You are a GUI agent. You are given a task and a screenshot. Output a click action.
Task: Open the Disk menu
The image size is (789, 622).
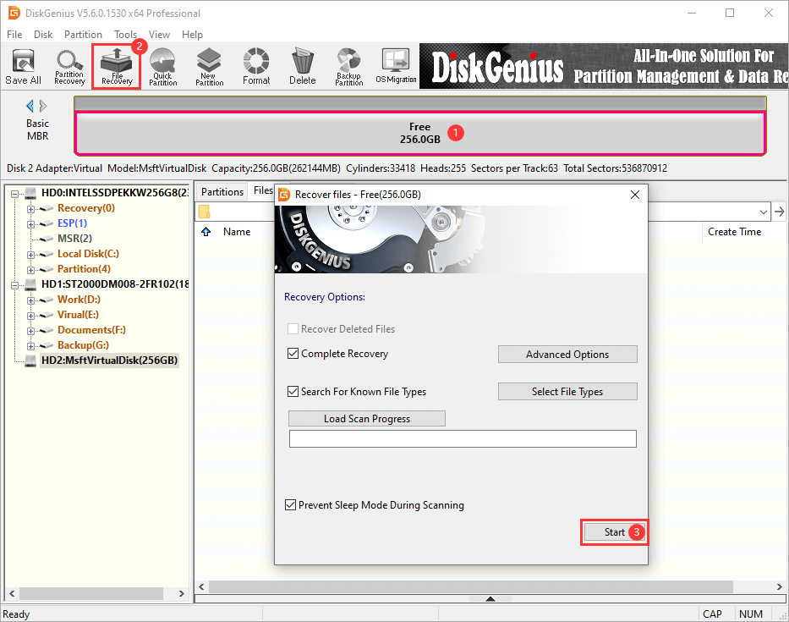43,34
